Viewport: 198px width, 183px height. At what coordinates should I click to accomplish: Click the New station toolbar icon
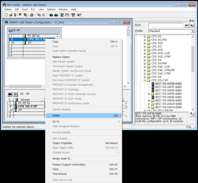[6, 15]
